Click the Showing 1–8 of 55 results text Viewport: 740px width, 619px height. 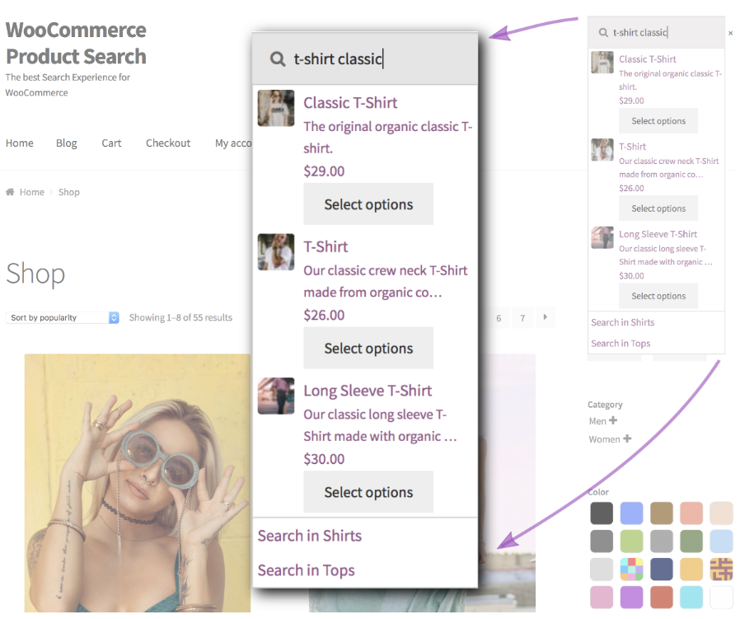180,318
